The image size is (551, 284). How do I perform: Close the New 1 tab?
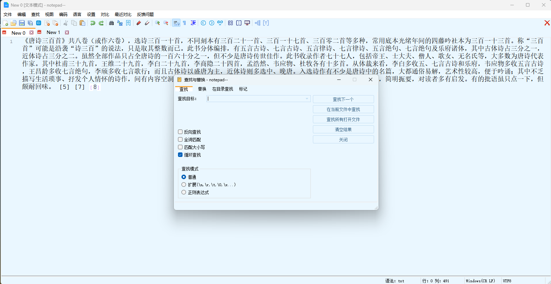click(x=67, y=33)
